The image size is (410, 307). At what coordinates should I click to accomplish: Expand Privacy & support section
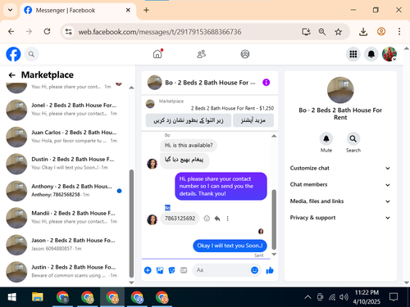point(340,218)
